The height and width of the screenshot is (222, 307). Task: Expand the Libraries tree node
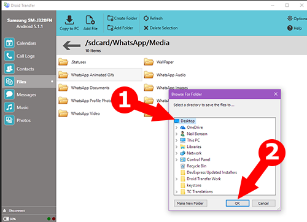click(176, 147)
